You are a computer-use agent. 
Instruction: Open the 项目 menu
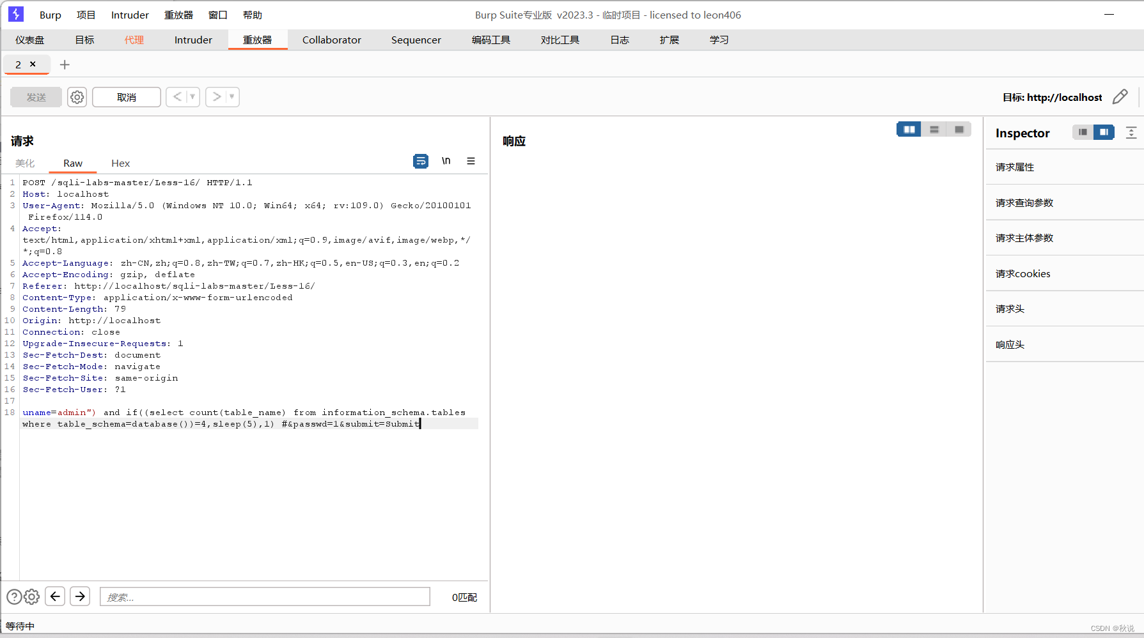coord(86,15)
